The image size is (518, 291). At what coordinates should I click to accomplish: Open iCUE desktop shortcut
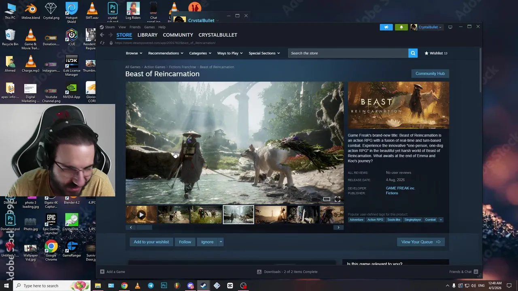click(x=72, y=37)
